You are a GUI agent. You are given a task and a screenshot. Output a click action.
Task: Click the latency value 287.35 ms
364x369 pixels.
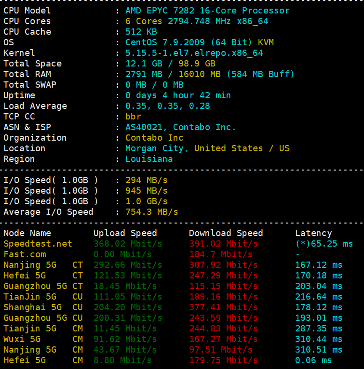[x=319, y=329]
